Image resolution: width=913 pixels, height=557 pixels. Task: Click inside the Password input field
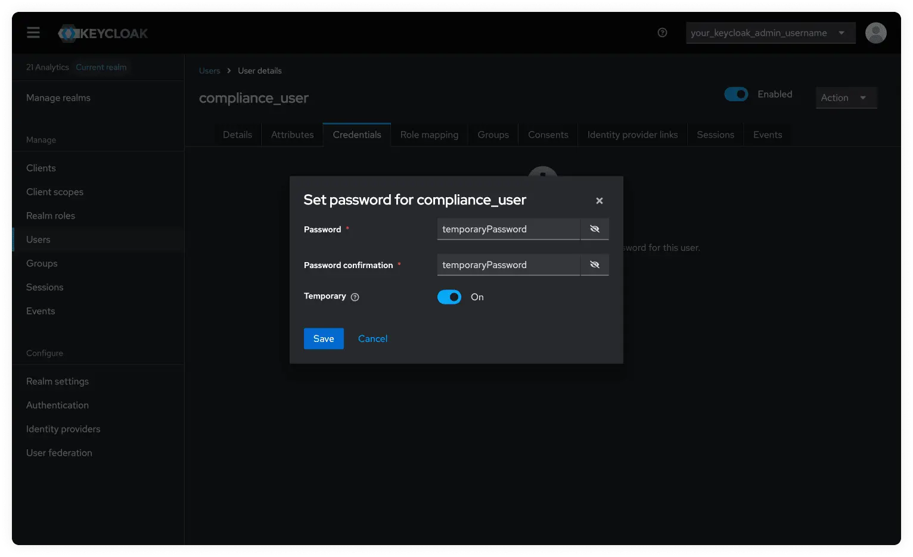pyautogui.click(x=508, y=229)
